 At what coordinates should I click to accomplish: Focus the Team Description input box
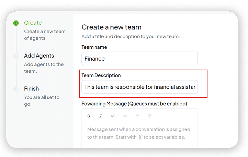[139, 87]
